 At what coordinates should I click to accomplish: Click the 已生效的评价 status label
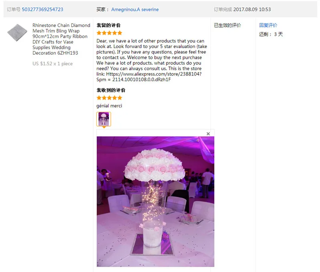point(227,25)
